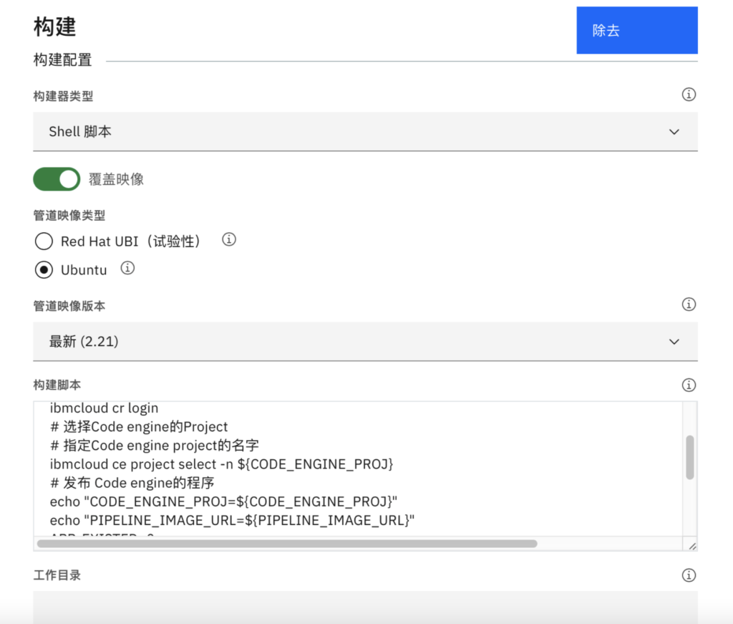Select the Red Hat UBI radio button
The image size is (733, 624).
44,241
